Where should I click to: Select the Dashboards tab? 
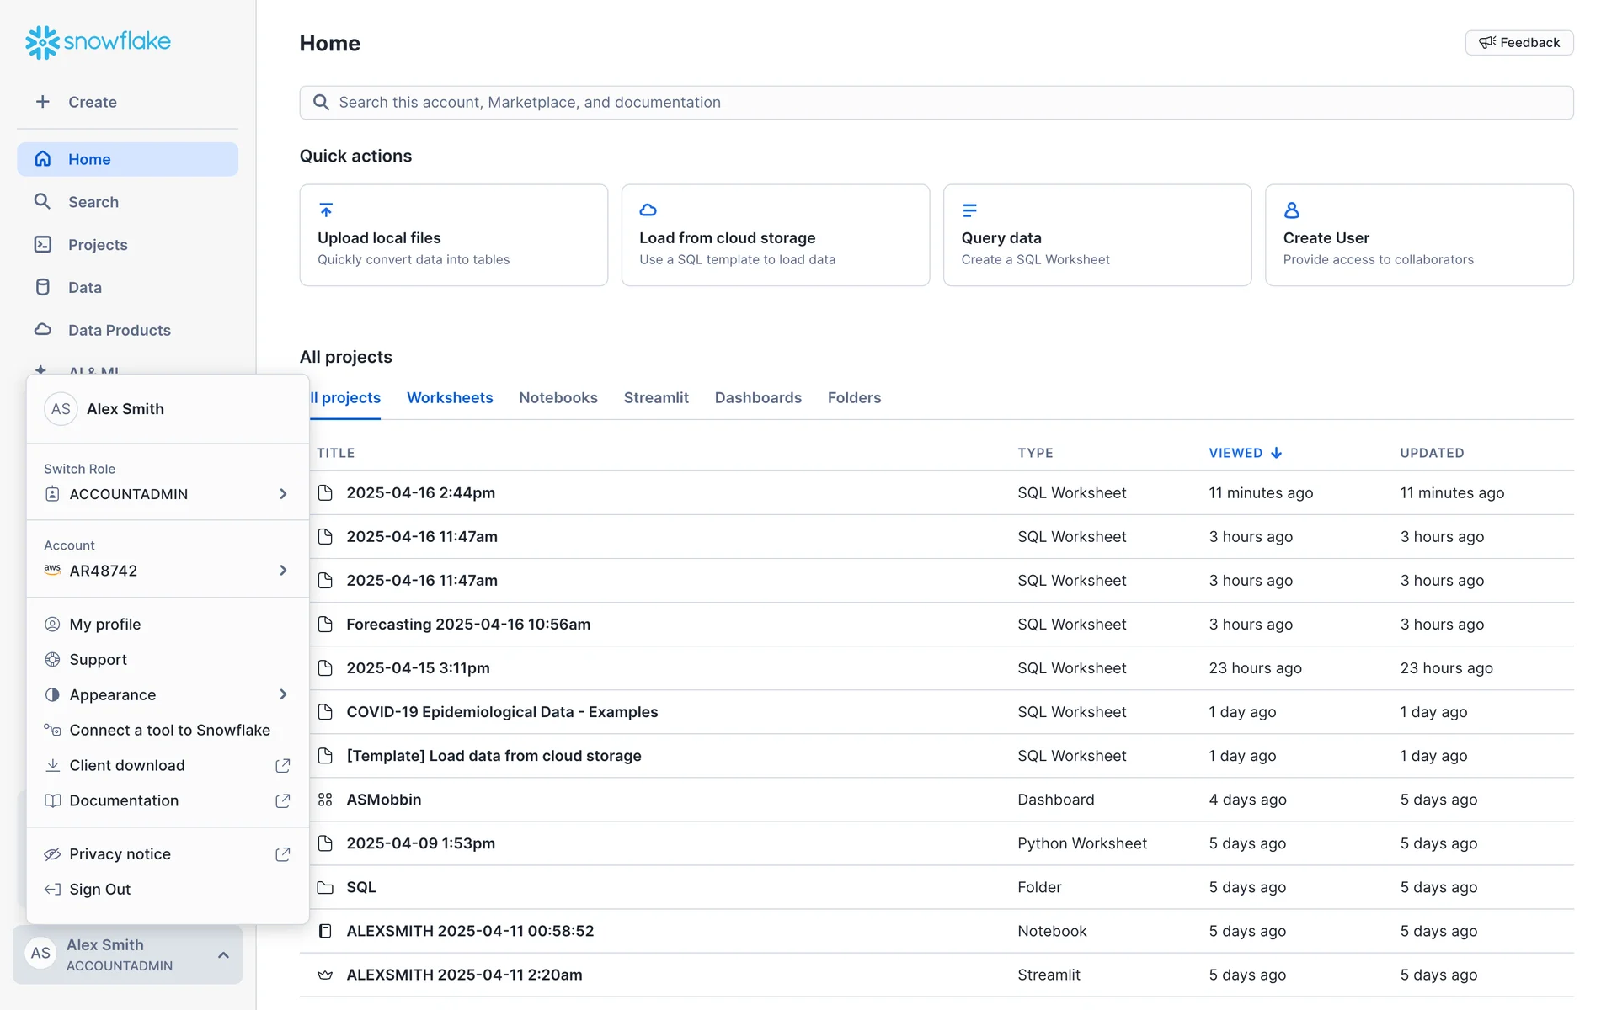(757, 397)
